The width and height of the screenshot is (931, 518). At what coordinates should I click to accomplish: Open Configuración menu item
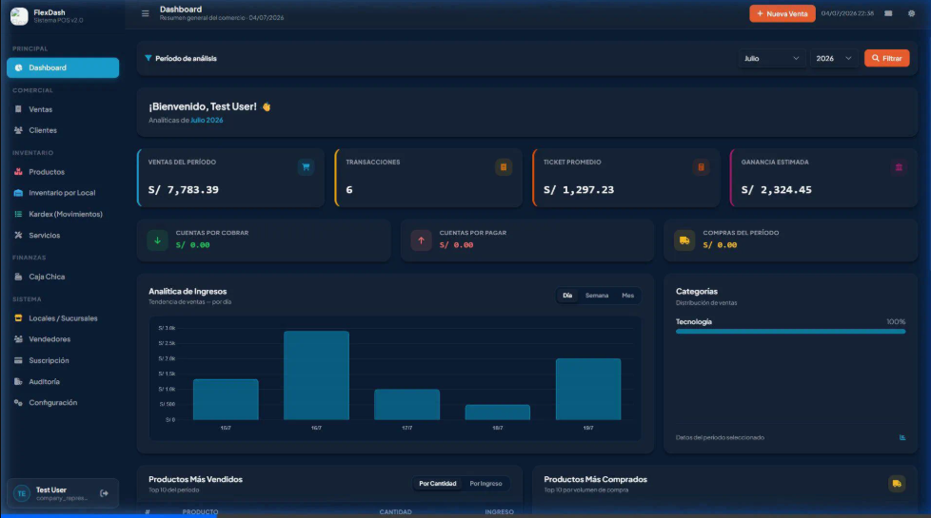click(63, 402)
